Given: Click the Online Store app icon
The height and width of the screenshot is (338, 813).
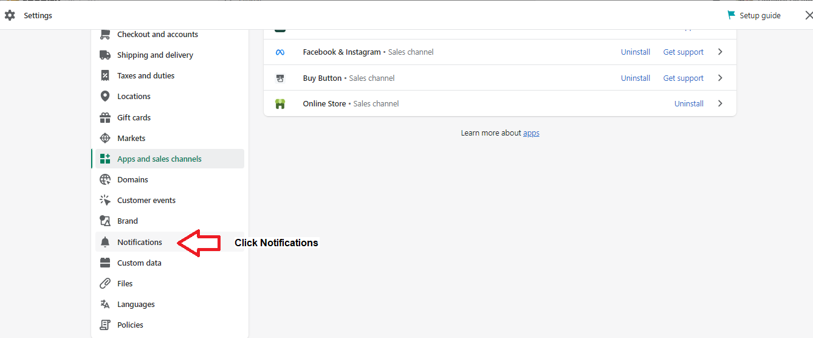Looking at the screenshot, I should point(280,104).
